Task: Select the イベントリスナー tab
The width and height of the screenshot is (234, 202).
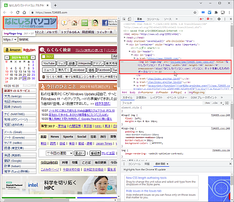Action: (177, 98)
